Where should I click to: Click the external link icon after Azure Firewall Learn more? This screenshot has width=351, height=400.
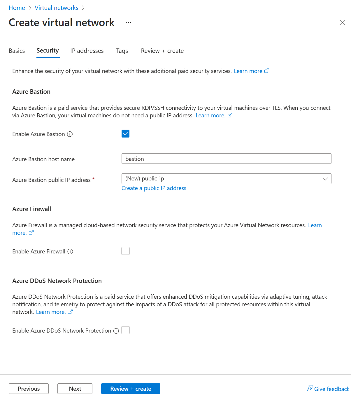31,233
